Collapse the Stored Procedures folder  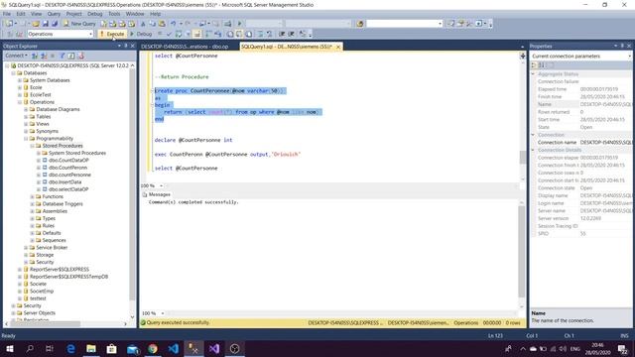click(32, 146)
